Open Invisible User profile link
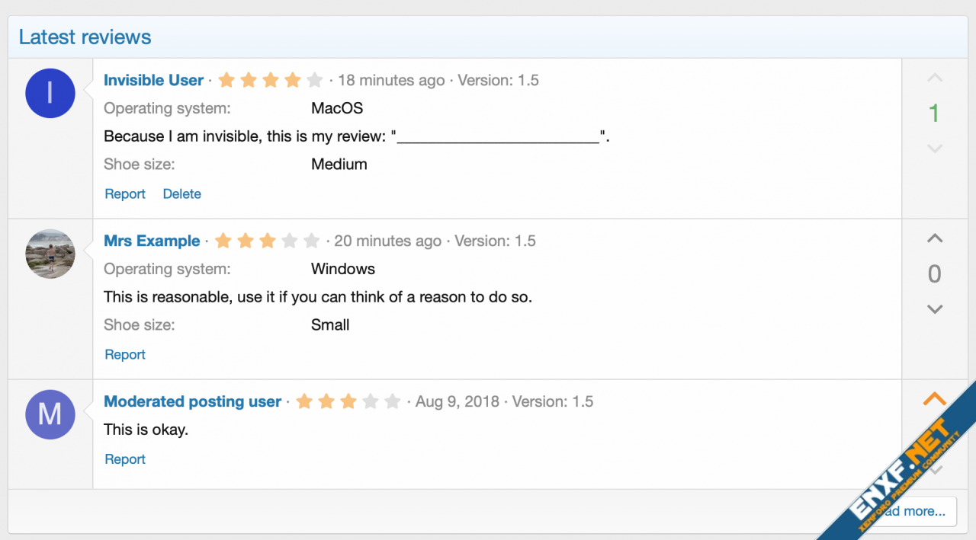This screenshot has width=976, height=540. (153, 80)
